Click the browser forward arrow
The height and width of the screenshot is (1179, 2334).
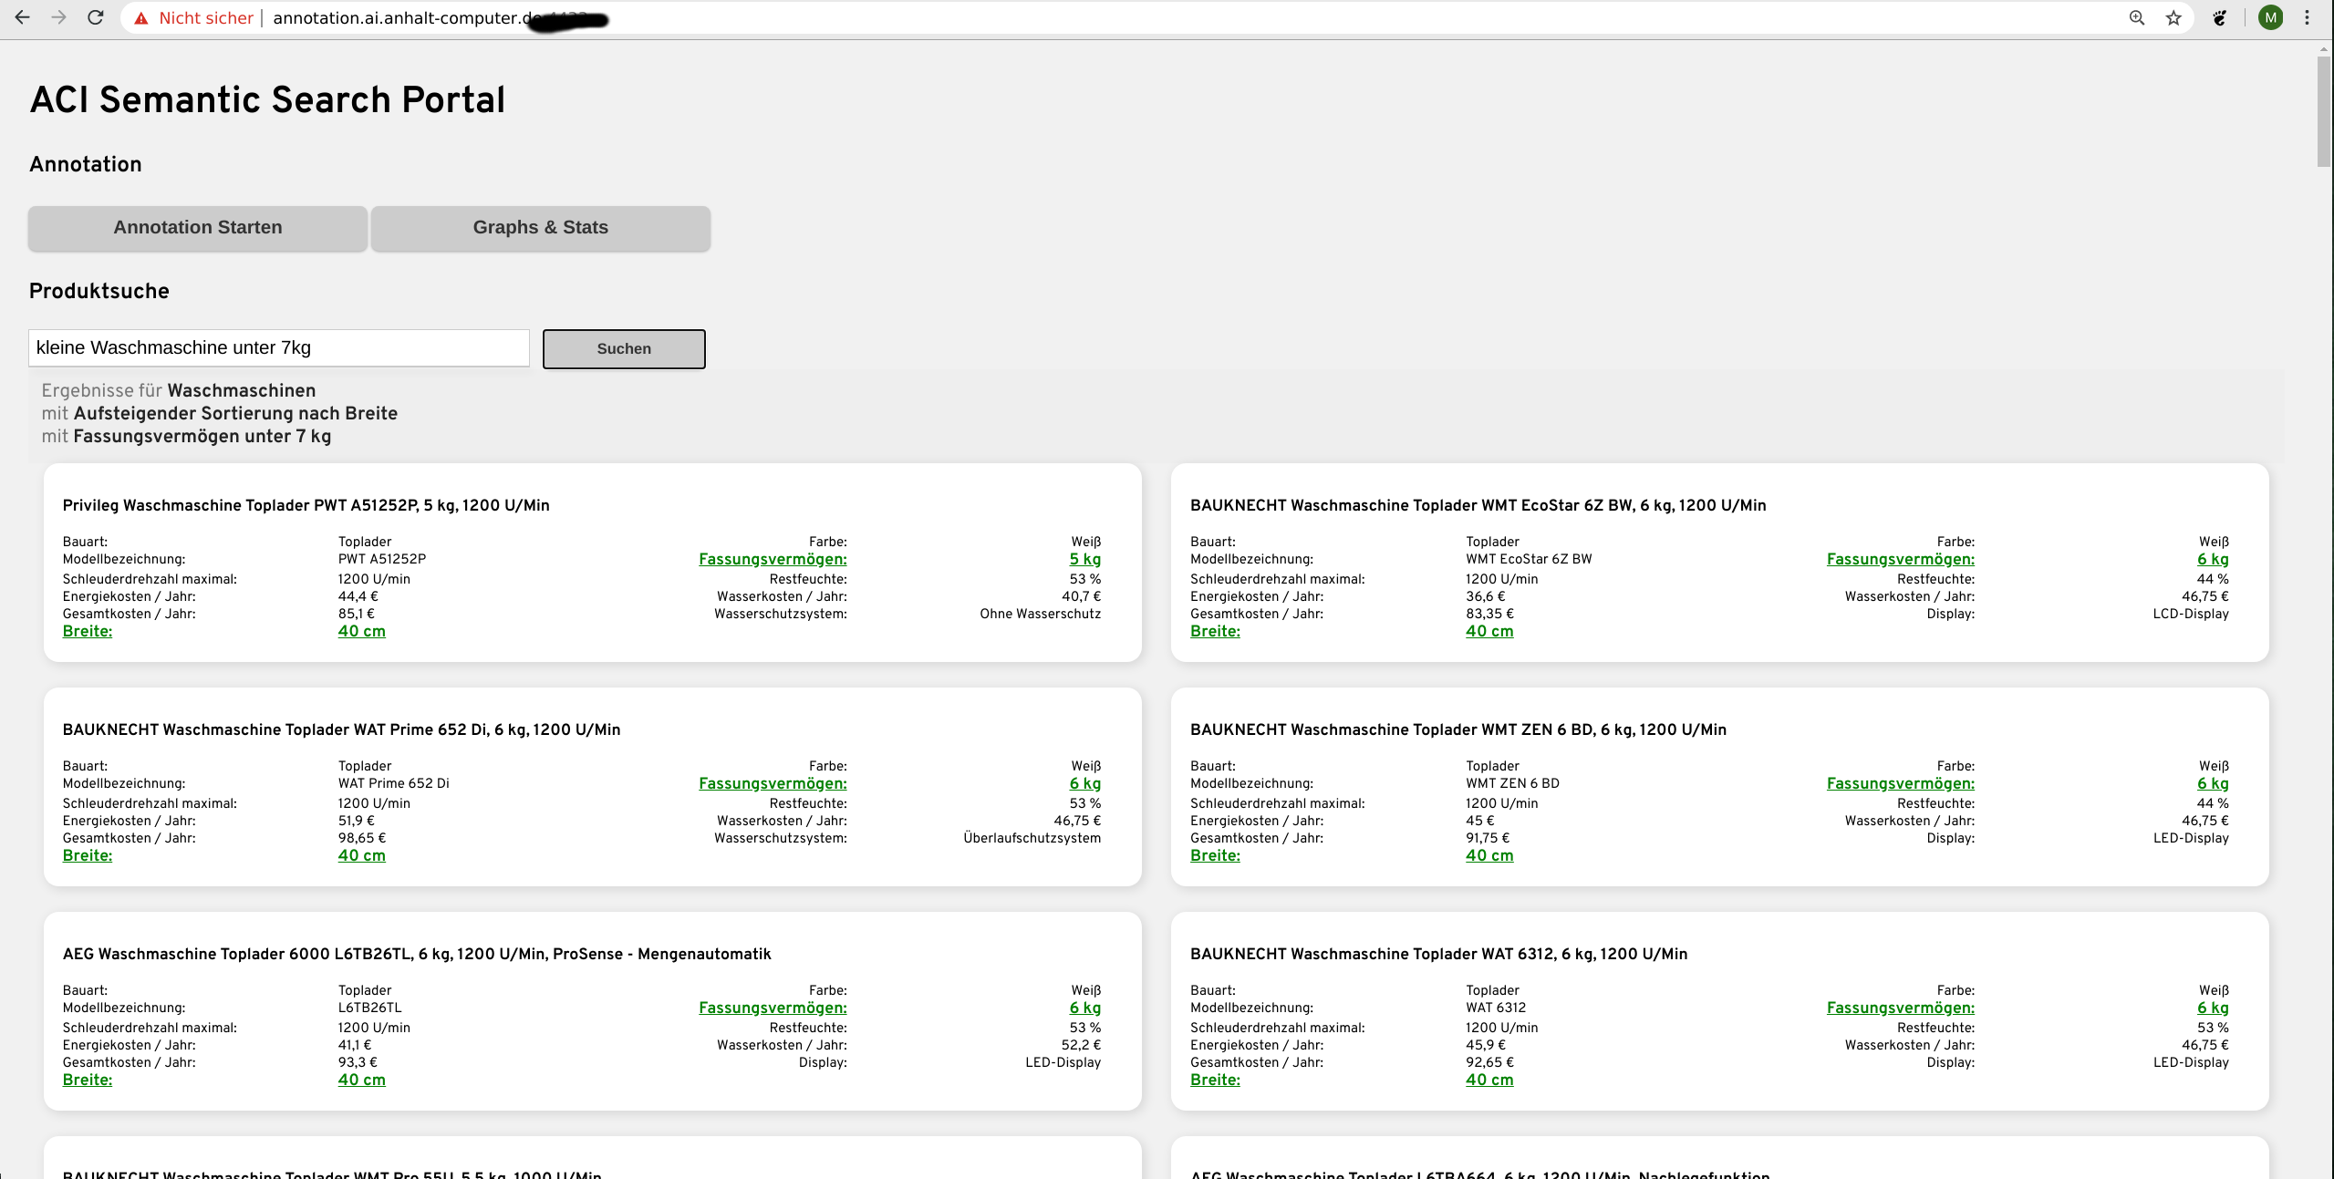[59, 17]
